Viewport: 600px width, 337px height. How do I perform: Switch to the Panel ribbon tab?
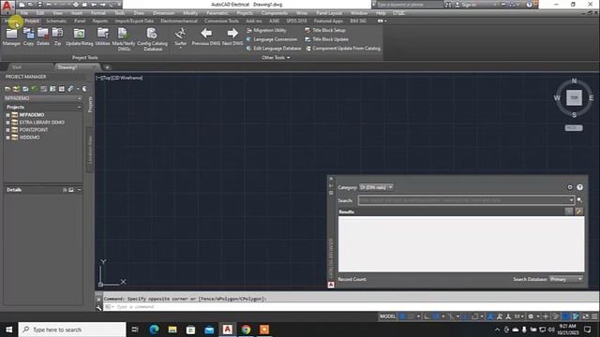tap(80, 21)
